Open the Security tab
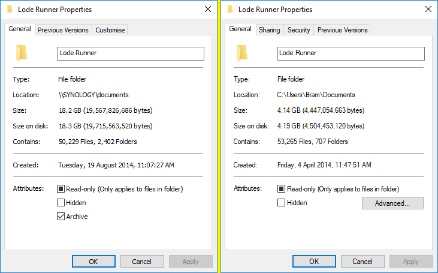This screenshot has width=438, height=273. click(299, 30)
